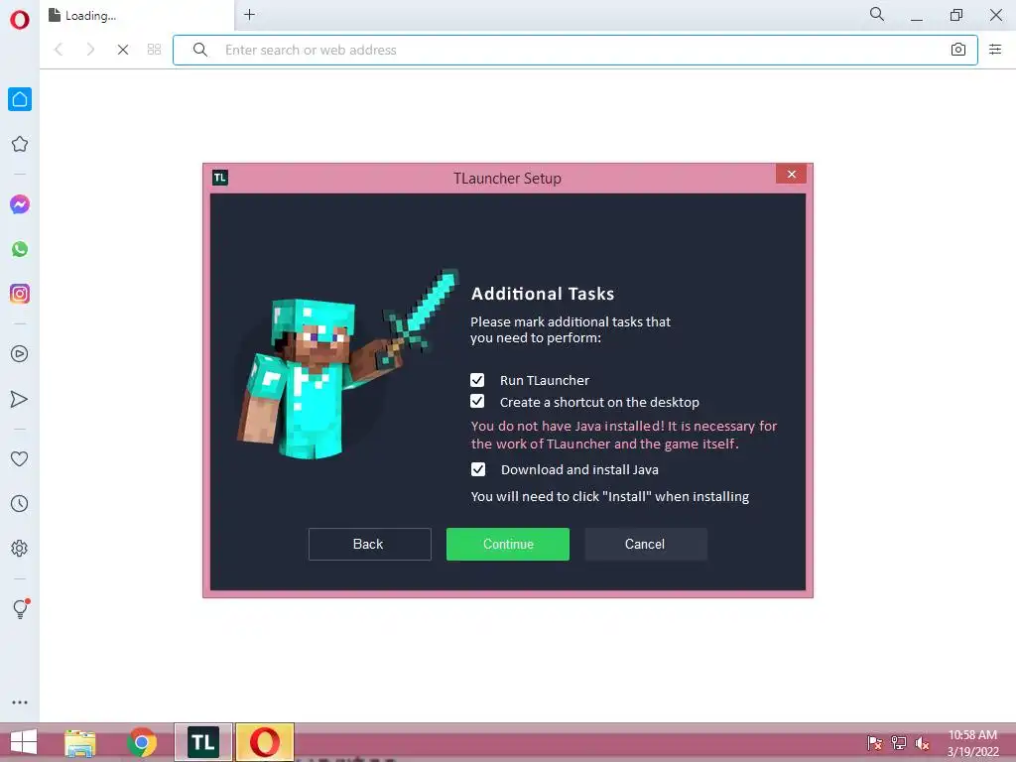Click the search tabs magnifier icon
The width and height of the screenshot is (1016, 762).
[x=877, y=14]
